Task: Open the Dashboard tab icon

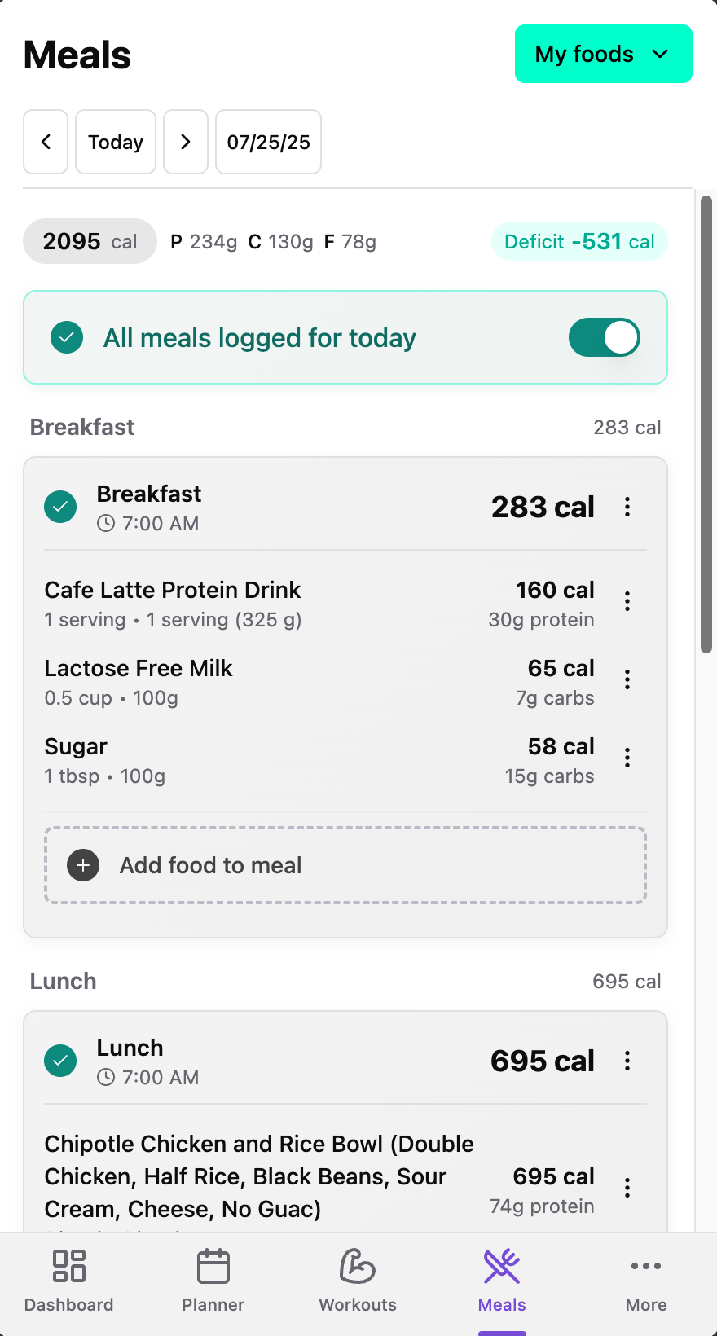Action: (69, 1266)
